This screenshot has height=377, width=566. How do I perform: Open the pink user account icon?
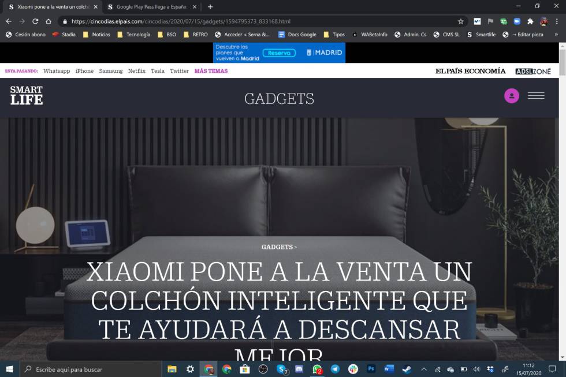pos(512,96)
